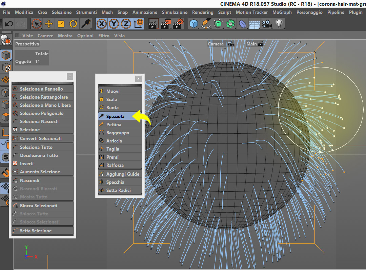Viewport: 366px width, 270px height.
Task: Switch to Model mode cube icon
Action: [6, 55]
